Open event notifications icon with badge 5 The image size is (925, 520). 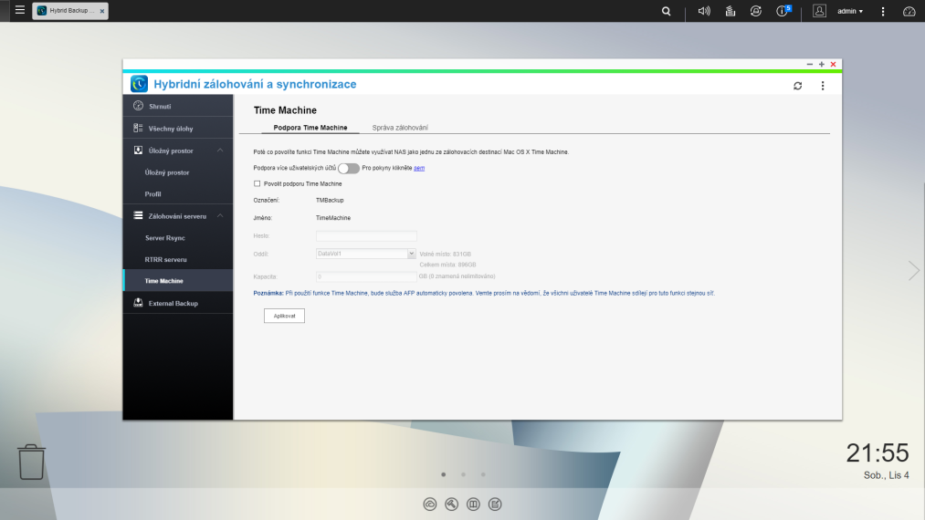(x=782, y=11)
